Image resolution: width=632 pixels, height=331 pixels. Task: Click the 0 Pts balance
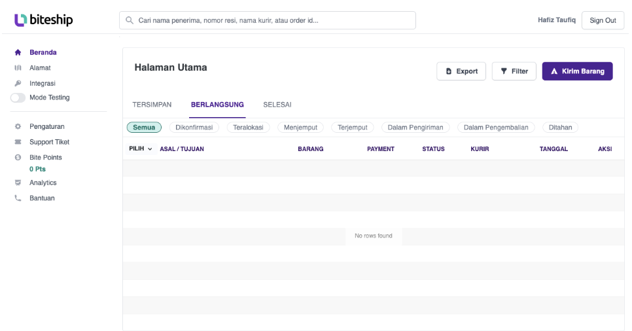pyautogui.click(x=37, y=169)
